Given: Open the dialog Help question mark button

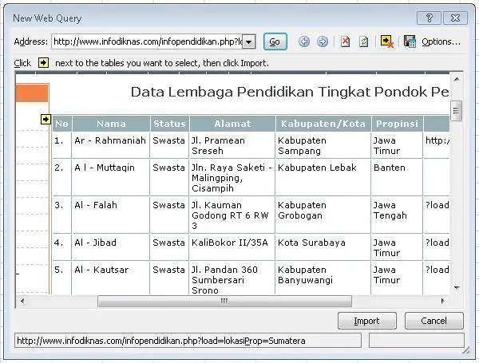Looking at the screenshot, I should pos(430,18).
